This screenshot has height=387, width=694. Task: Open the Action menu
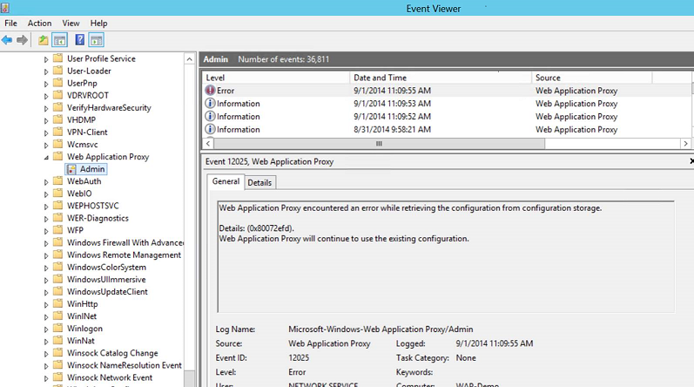tap(39, 23)
